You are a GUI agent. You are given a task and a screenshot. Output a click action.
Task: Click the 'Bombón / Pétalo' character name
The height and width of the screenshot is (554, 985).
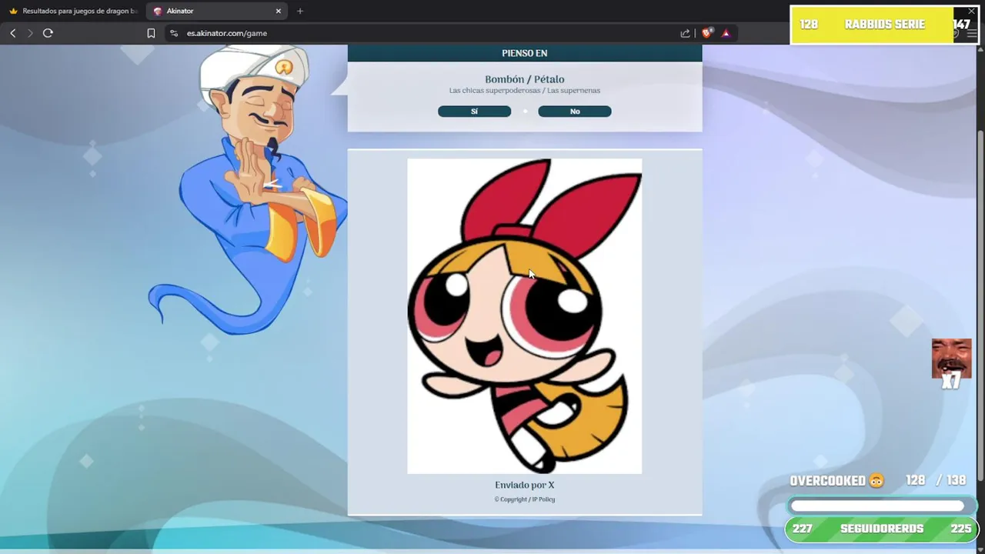point(525,79)
